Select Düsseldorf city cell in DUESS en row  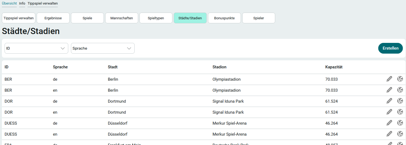[118, 134]
